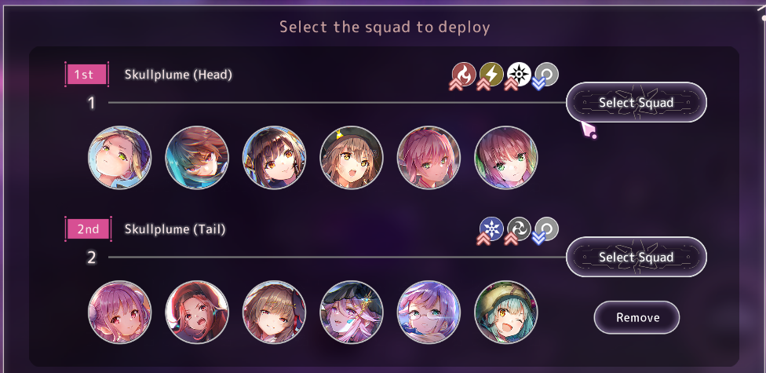Remove the second squad
This screenshot has height=373, width=766.
[x=637, y=317]
